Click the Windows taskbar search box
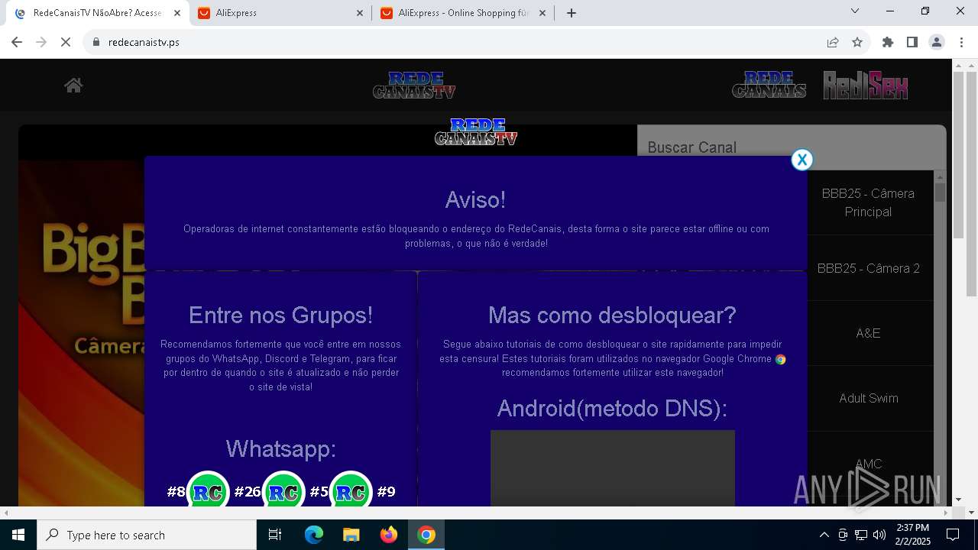This screenshot has width=978, height=550. tap(147, 535)
